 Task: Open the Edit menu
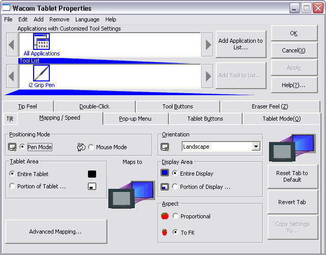23,19
